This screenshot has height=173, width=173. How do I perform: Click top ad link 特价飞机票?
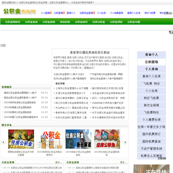(x=150, y=13)
